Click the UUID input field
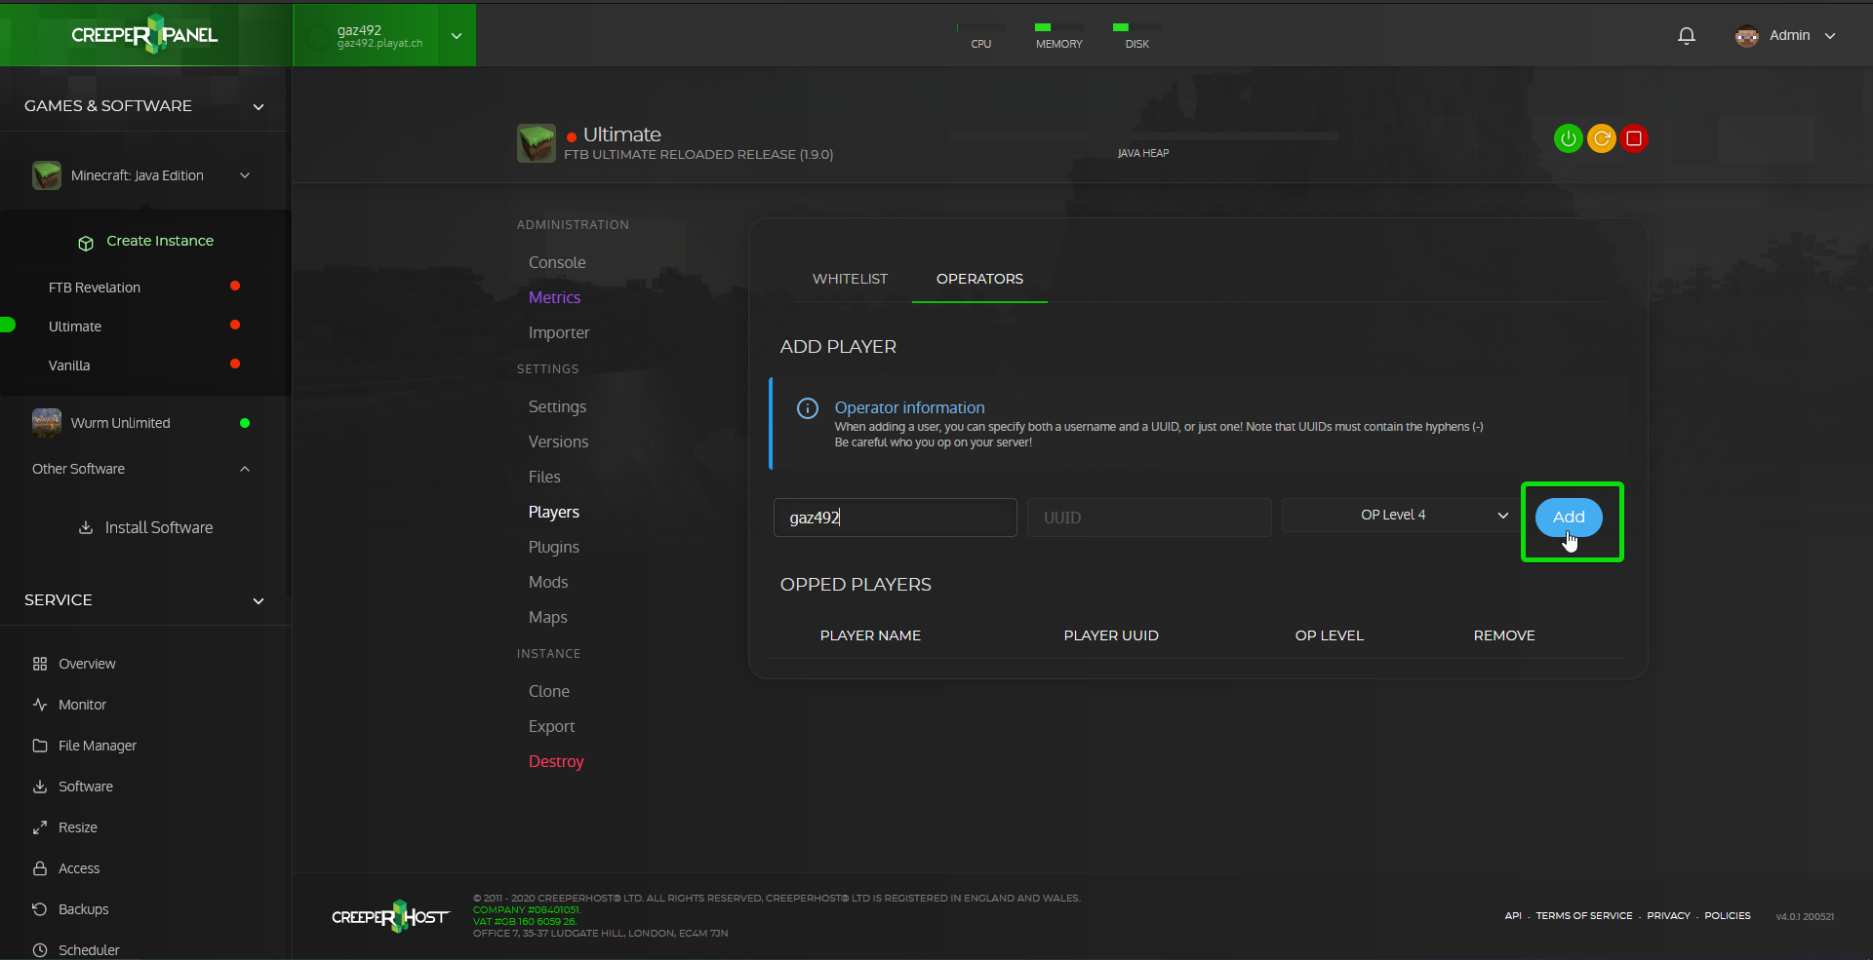This screenshot has height=960, width=1873. [1149, 518]
